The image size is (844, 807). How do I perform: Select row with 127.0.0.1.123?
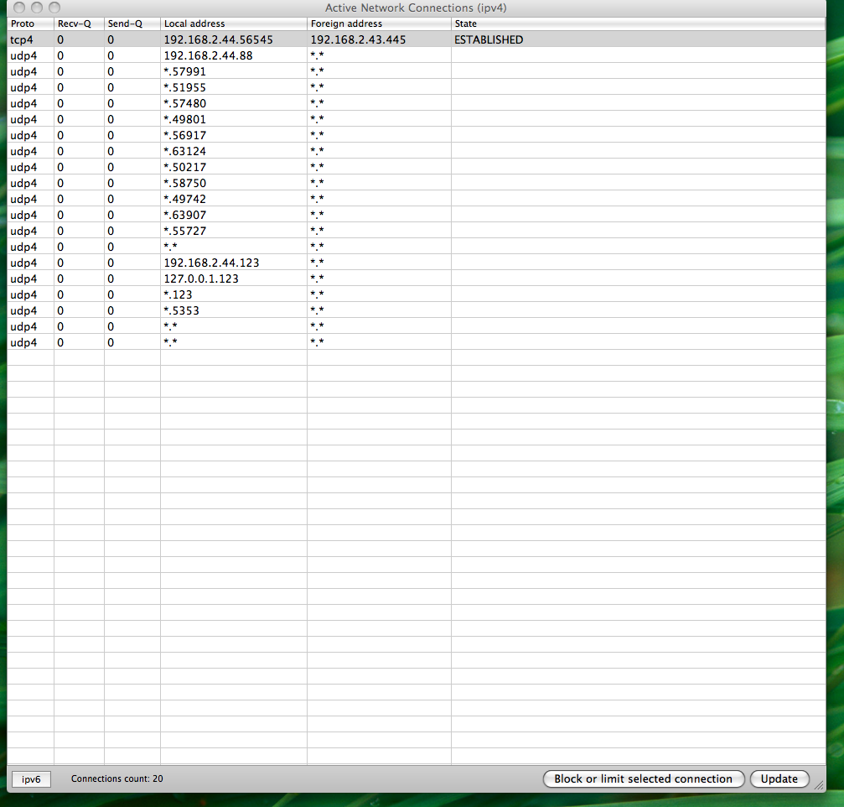pyautogui.click(x=416, y=279)
